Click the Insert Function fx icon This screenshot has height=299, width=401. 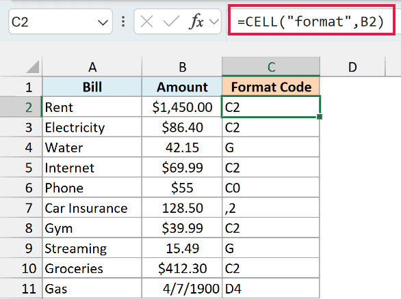196,21
